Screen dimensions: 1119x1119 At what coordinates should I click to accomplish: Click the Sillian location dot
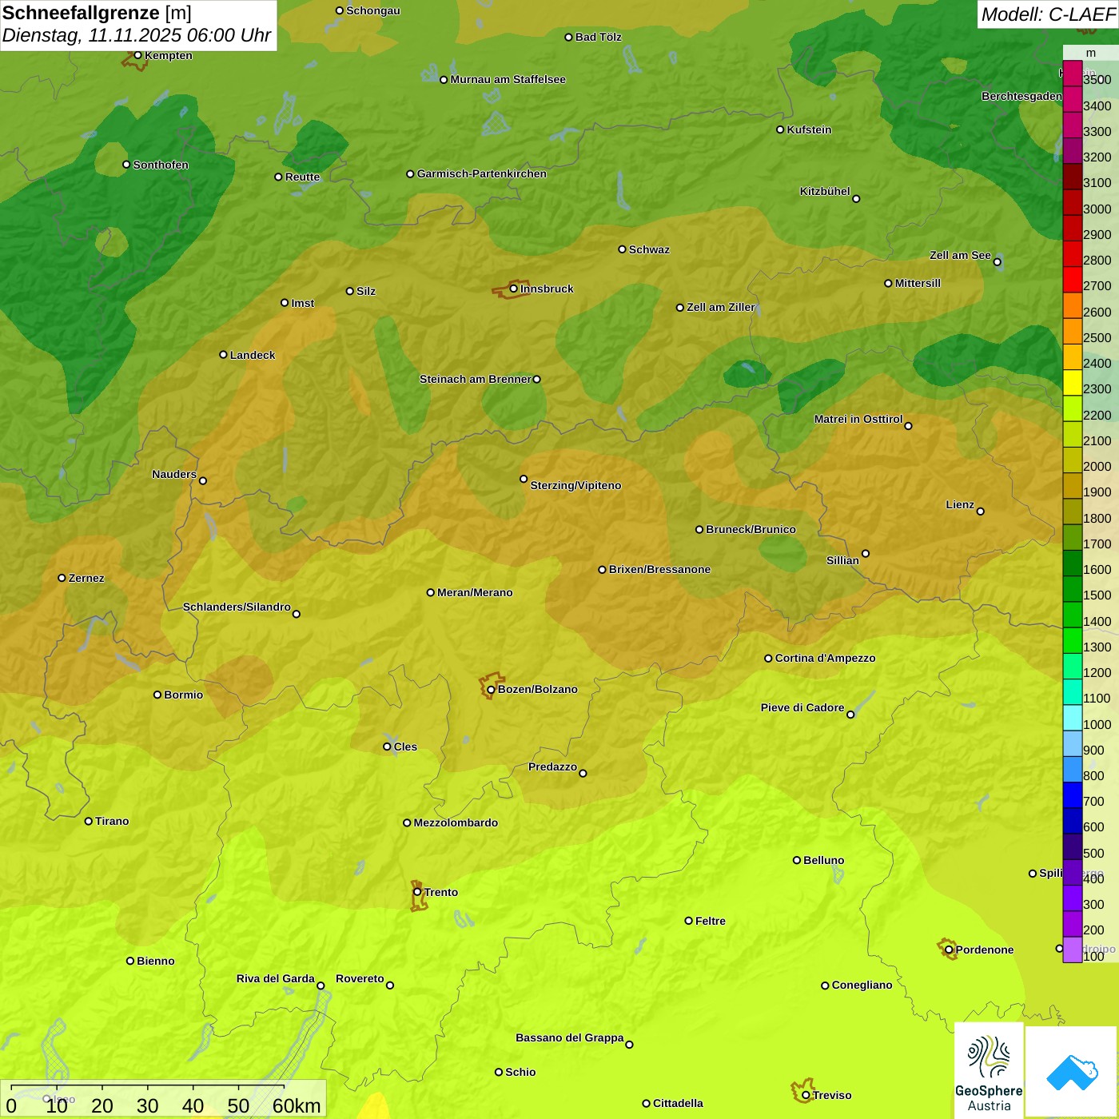pyautogui.click(x=865, y=553)
